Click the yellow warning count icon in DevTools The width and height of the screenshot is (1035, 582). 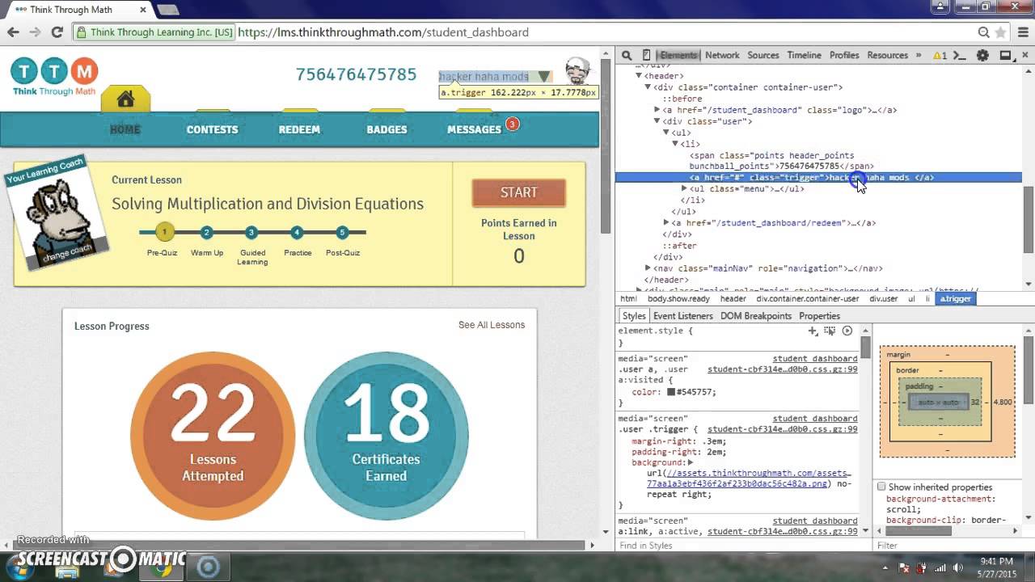click(940, 56)
